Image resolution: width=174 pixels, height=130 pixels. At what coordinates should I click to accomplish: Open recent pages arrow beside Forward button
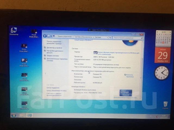point(51,36)
